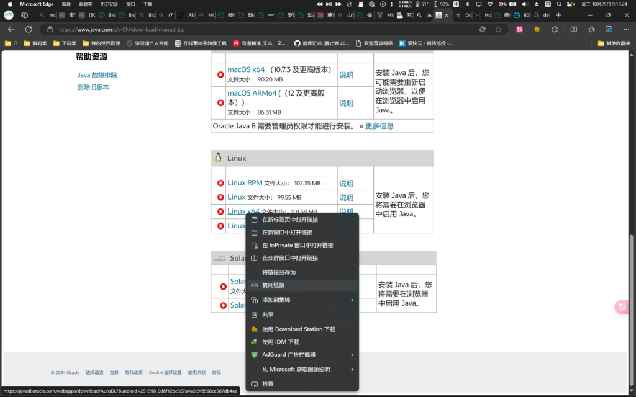This screenshot has width=636, height=397.
Task: Open the translate floating button at right edge
Action: click(622, 307)
